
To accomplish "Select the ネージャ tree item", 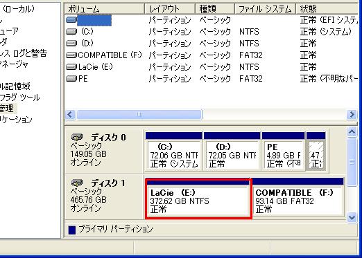I will [x=15, y=64].
